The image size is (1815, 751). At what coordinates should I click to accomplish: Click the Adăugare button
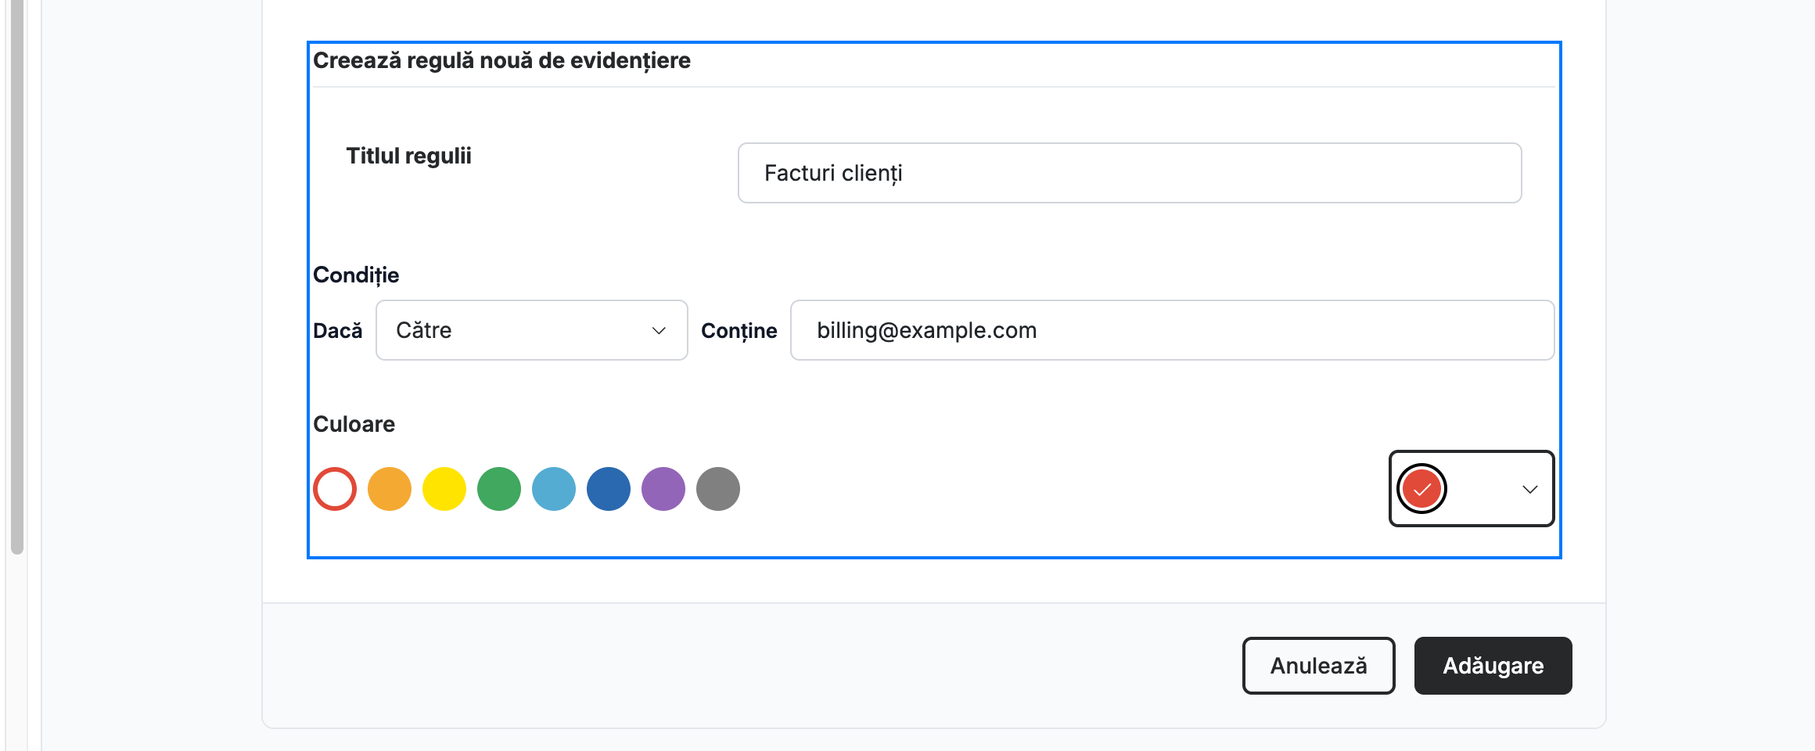1493,666
